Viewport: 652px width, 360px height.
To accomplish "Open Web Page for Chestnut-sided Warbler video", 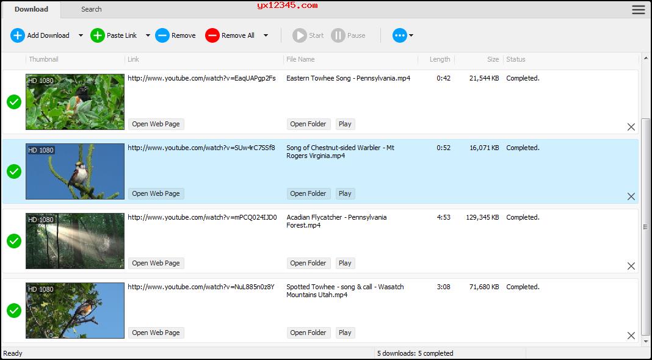I will [156, 193].
